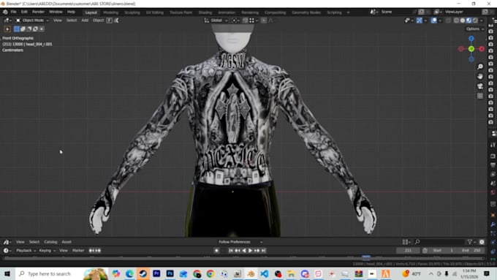Open the transform pivot point dropdown
Image resolution: width=497 pixels, height=280 pixels.
[235, 20]
